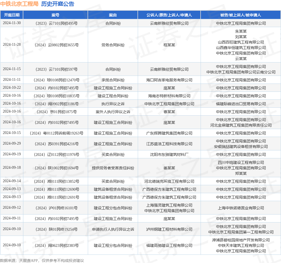281x263 pixels.
Task: Click defendant 上海中铁诺德置业有限公司
Action: 241,208
